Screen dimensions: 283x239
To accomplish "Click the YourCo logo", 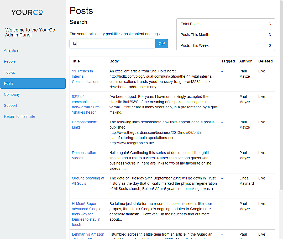I will tap(27, 12).
